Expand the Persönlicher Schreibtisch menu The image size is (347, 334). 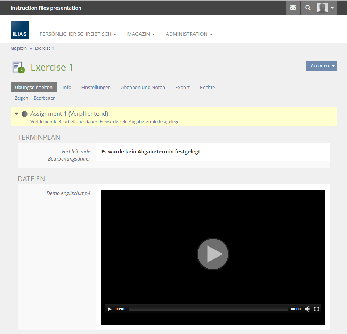78,34
